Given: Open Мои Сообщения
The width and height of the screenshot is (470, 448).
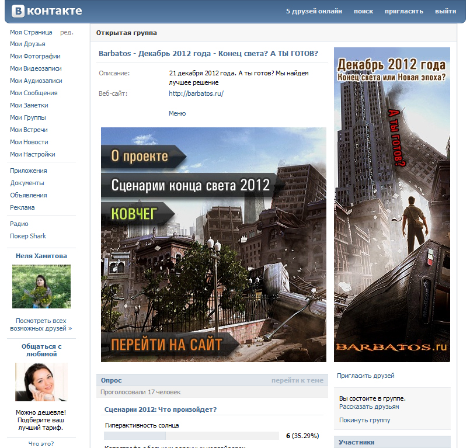Looking at the screenshot, I should (34, 93).
